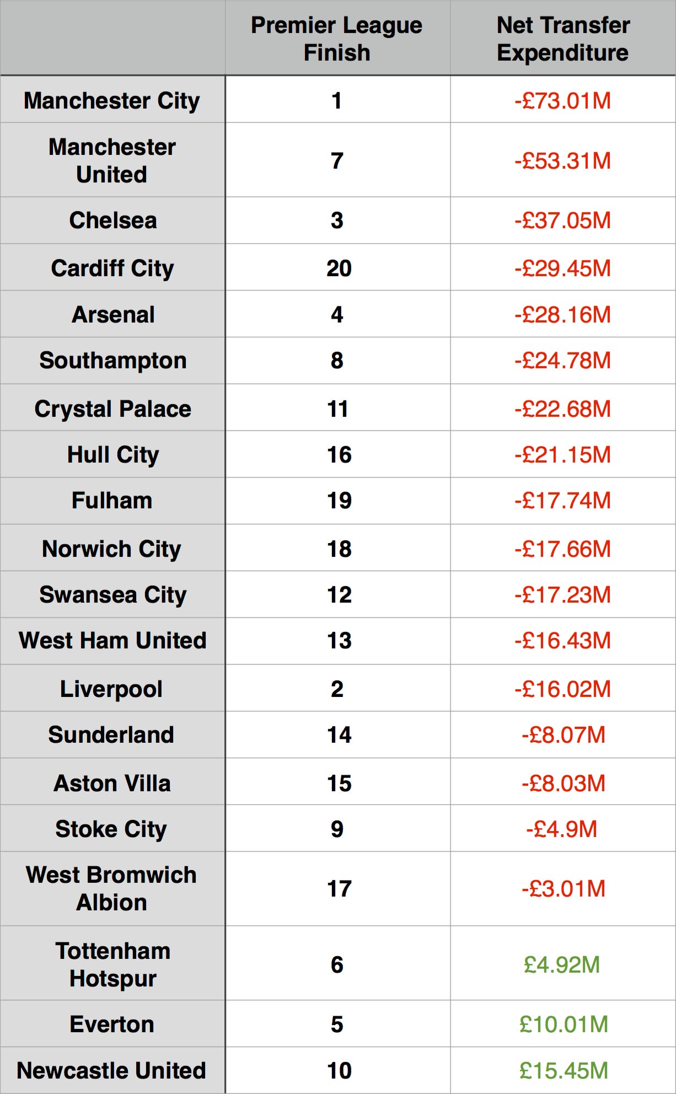
Task: Select Cardiff City's league finish cell 20
Action: coord(337,268)
